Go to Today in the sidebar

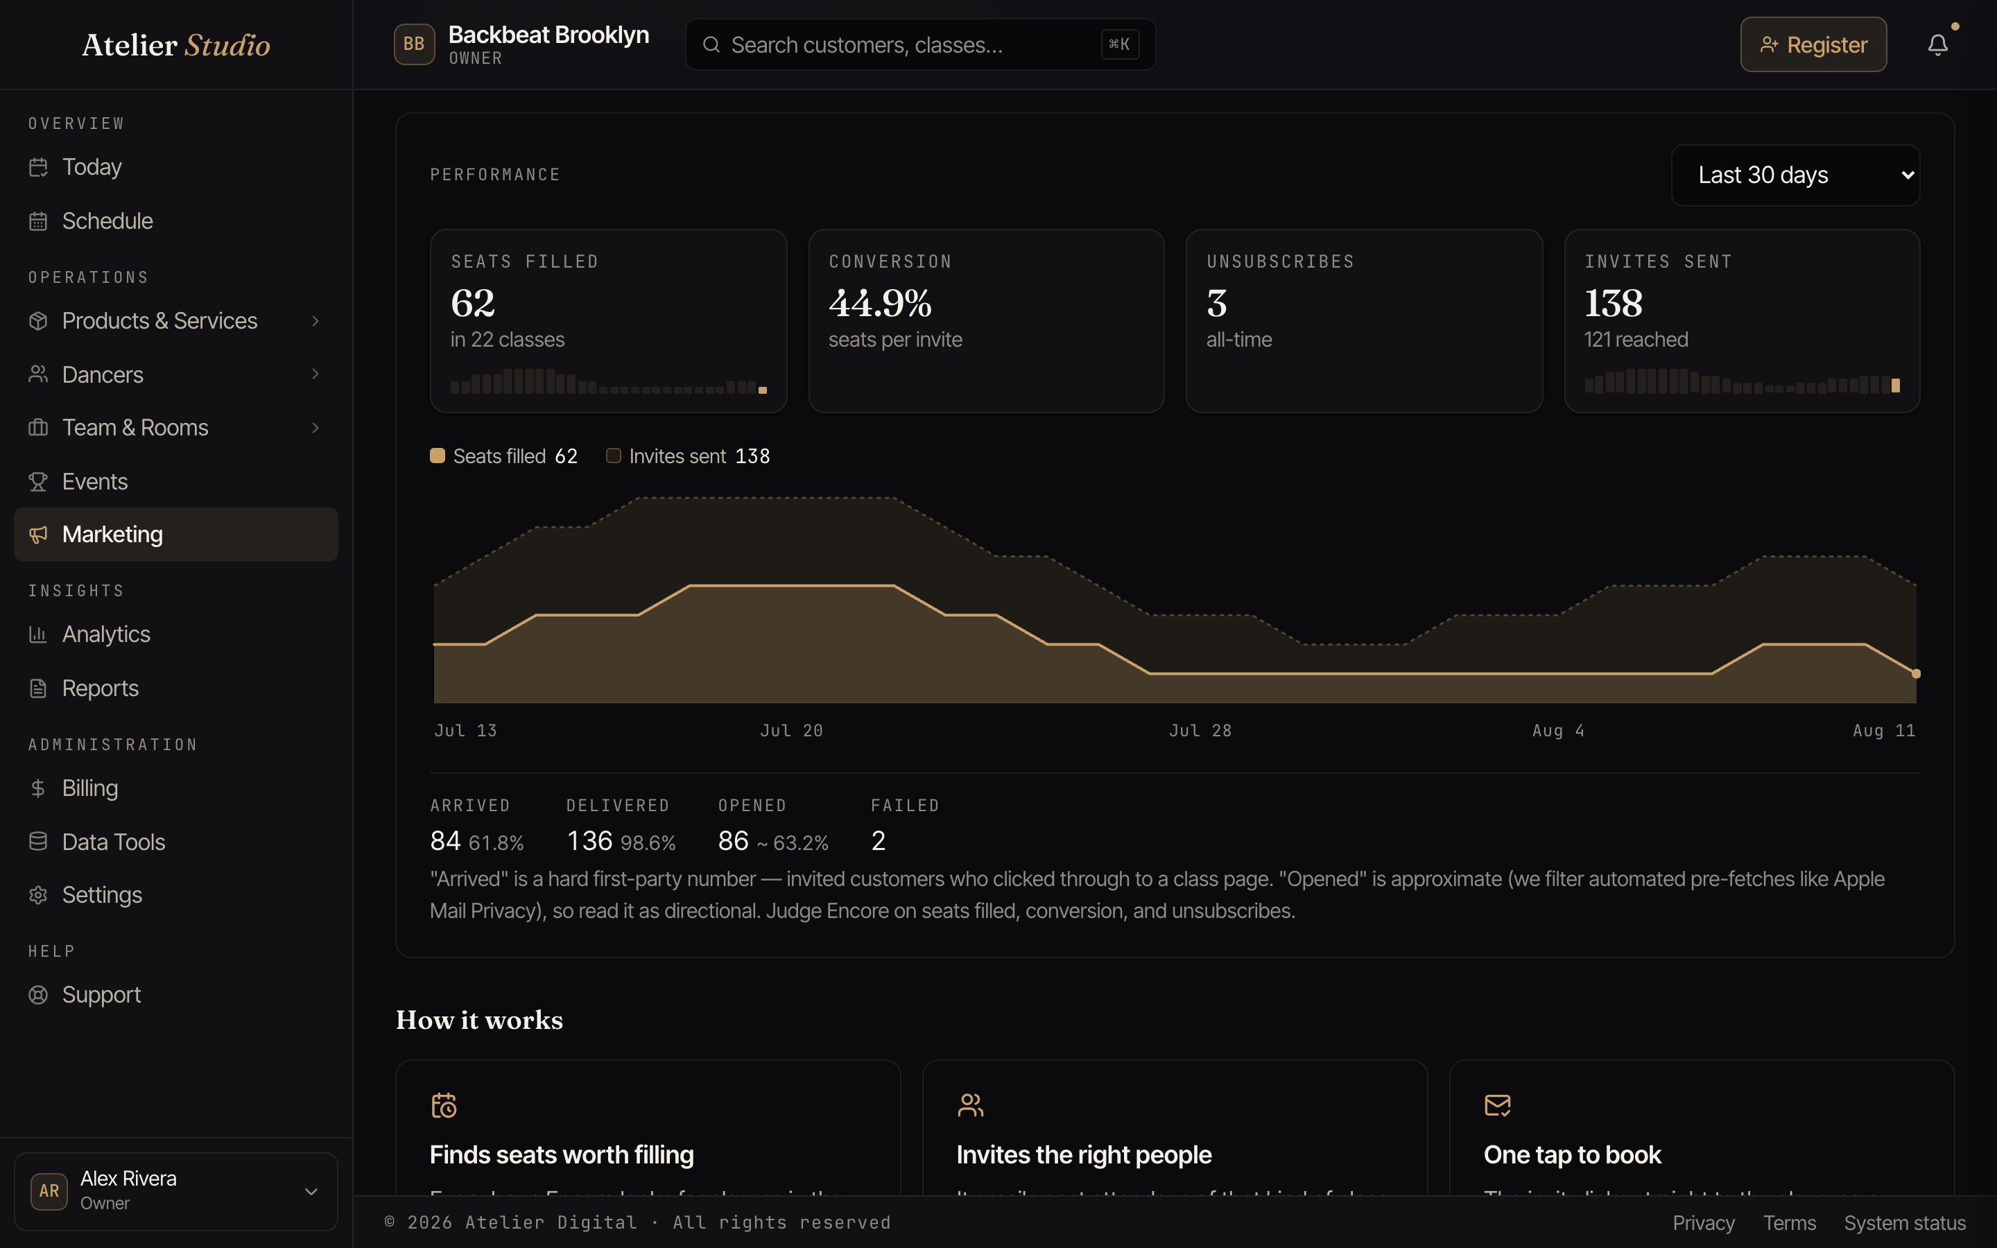tap(175, 168)
